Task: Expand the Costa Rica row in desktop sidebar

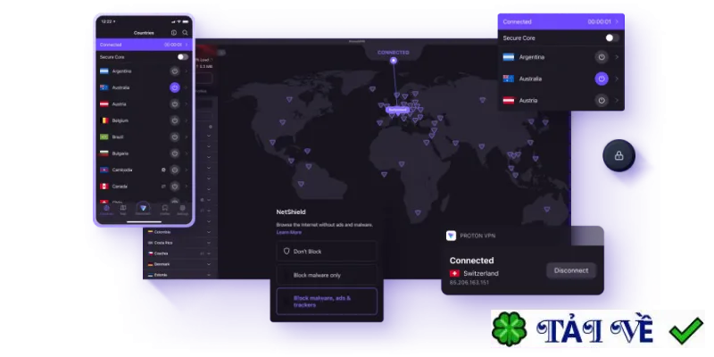Action: pos(209,243)
